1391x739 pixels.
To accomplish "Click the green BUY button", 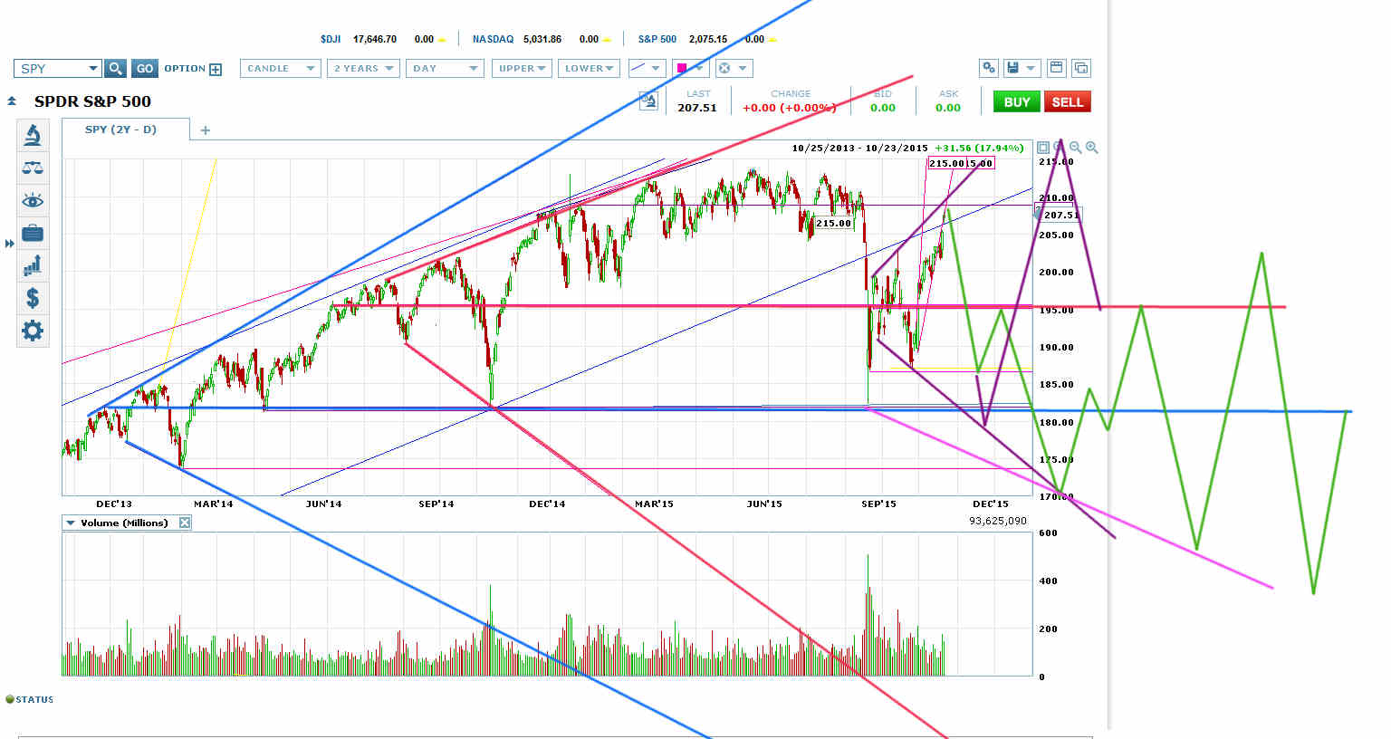I will 1016,101.
